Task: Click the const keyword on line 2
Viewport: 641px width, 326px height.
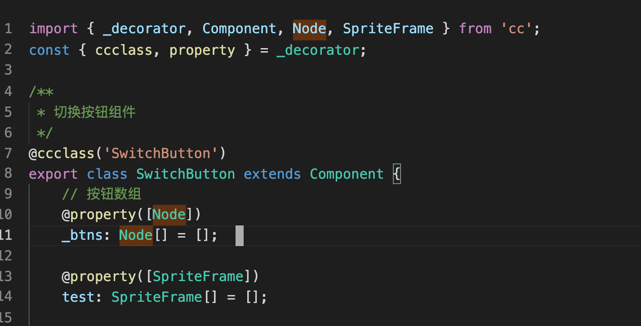Action: pos(49,50)
